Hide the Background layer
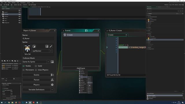The image size is (185, 104). (19, 23)
